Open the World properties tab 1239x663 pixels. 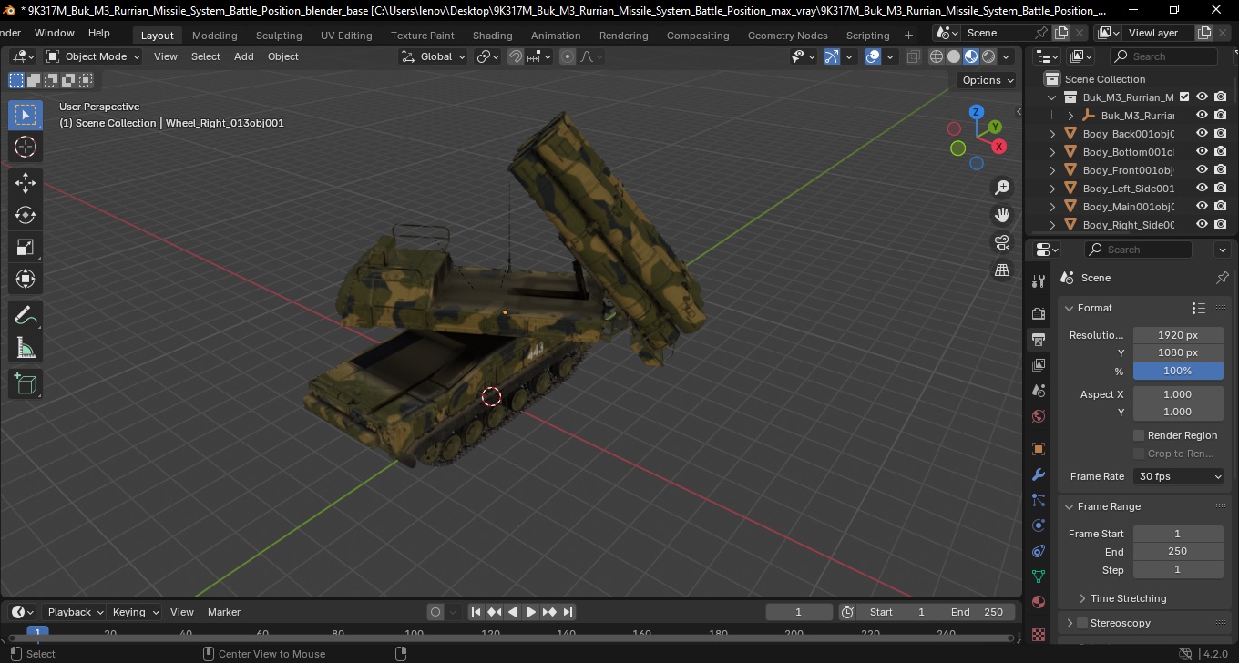click(x=1039, y=416)
